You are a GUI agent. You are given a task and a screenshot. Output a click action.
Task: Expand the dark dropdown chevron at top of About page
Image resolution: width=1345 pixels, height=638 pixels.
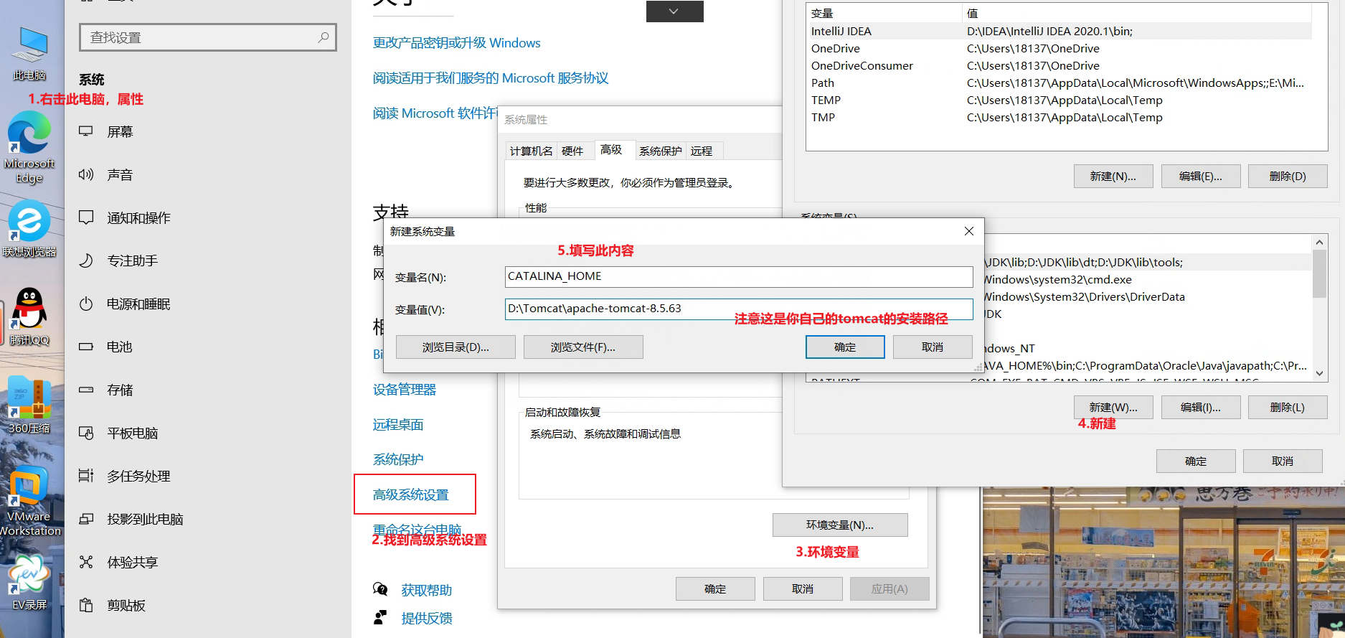coord(674,11)
